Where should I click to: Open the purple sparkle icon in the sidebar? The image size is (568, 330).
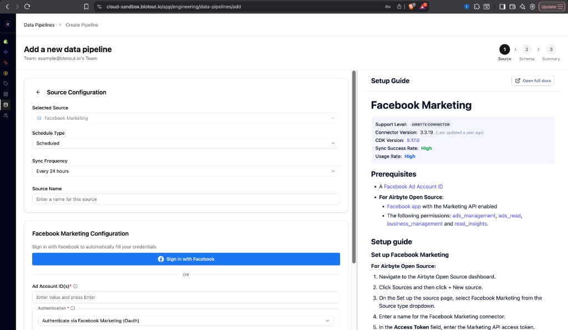(x=6, y=52)
